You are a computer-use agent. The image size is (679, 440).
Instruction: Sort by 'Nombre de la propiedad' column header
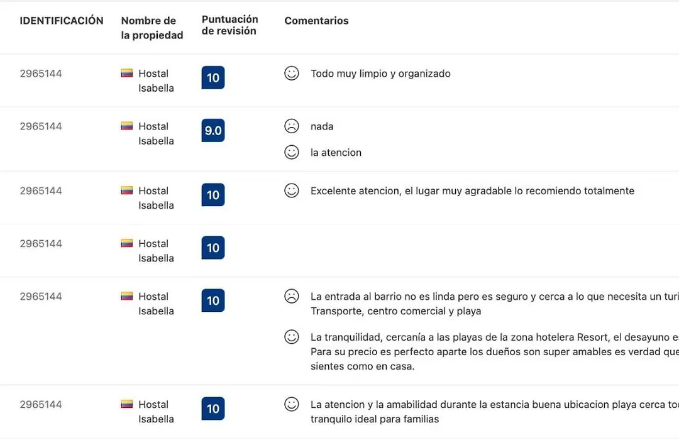(152, 28)
